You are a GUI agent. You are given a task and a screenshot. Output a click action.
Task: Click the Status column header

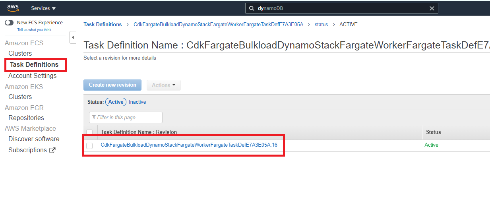click(434, 132)
